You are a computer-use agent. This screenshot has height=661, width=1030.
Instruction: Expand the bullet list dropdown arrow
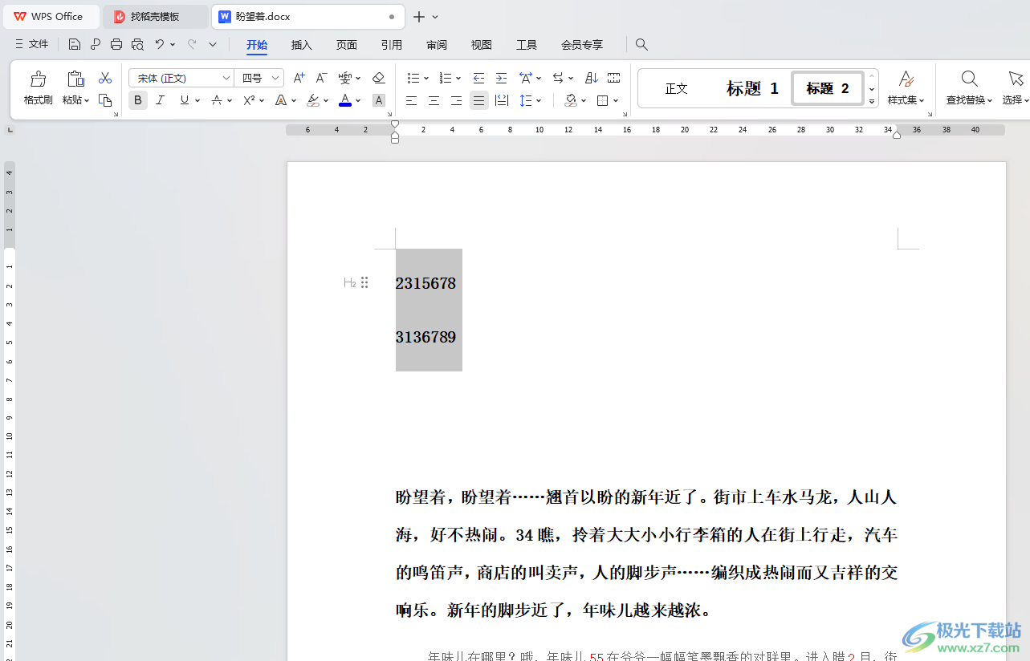[x=426, y=78]
